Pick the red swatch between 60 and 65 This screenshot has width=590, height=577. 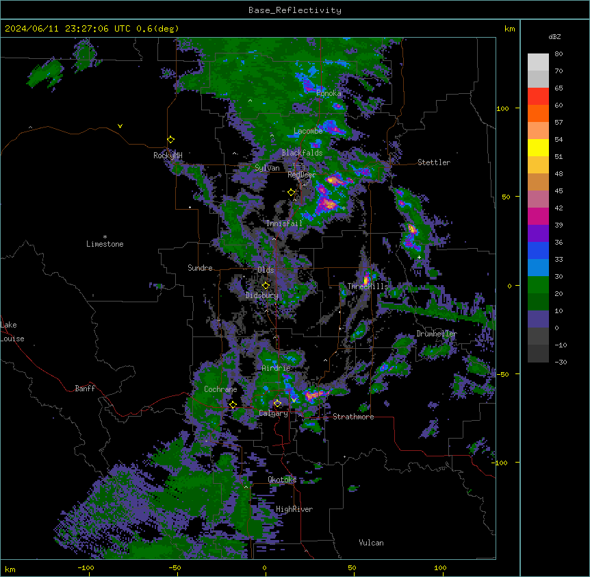tap(538, 97)
